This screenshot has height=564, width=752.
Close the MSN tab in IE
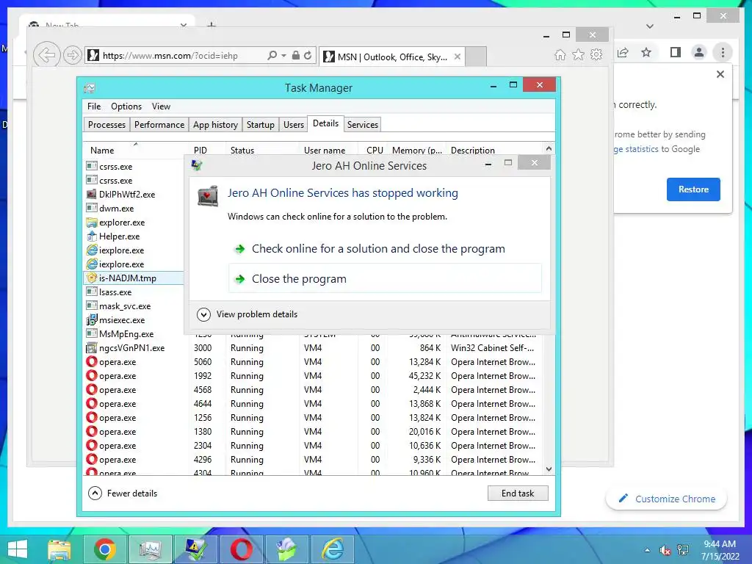tap(458, 57)
